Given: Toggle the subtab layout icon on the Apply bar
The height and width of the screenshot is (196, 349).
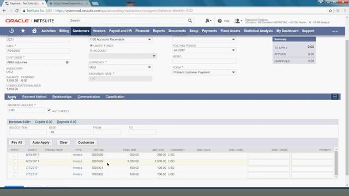Looking at the screenshot, I should [x=335, y=97].
